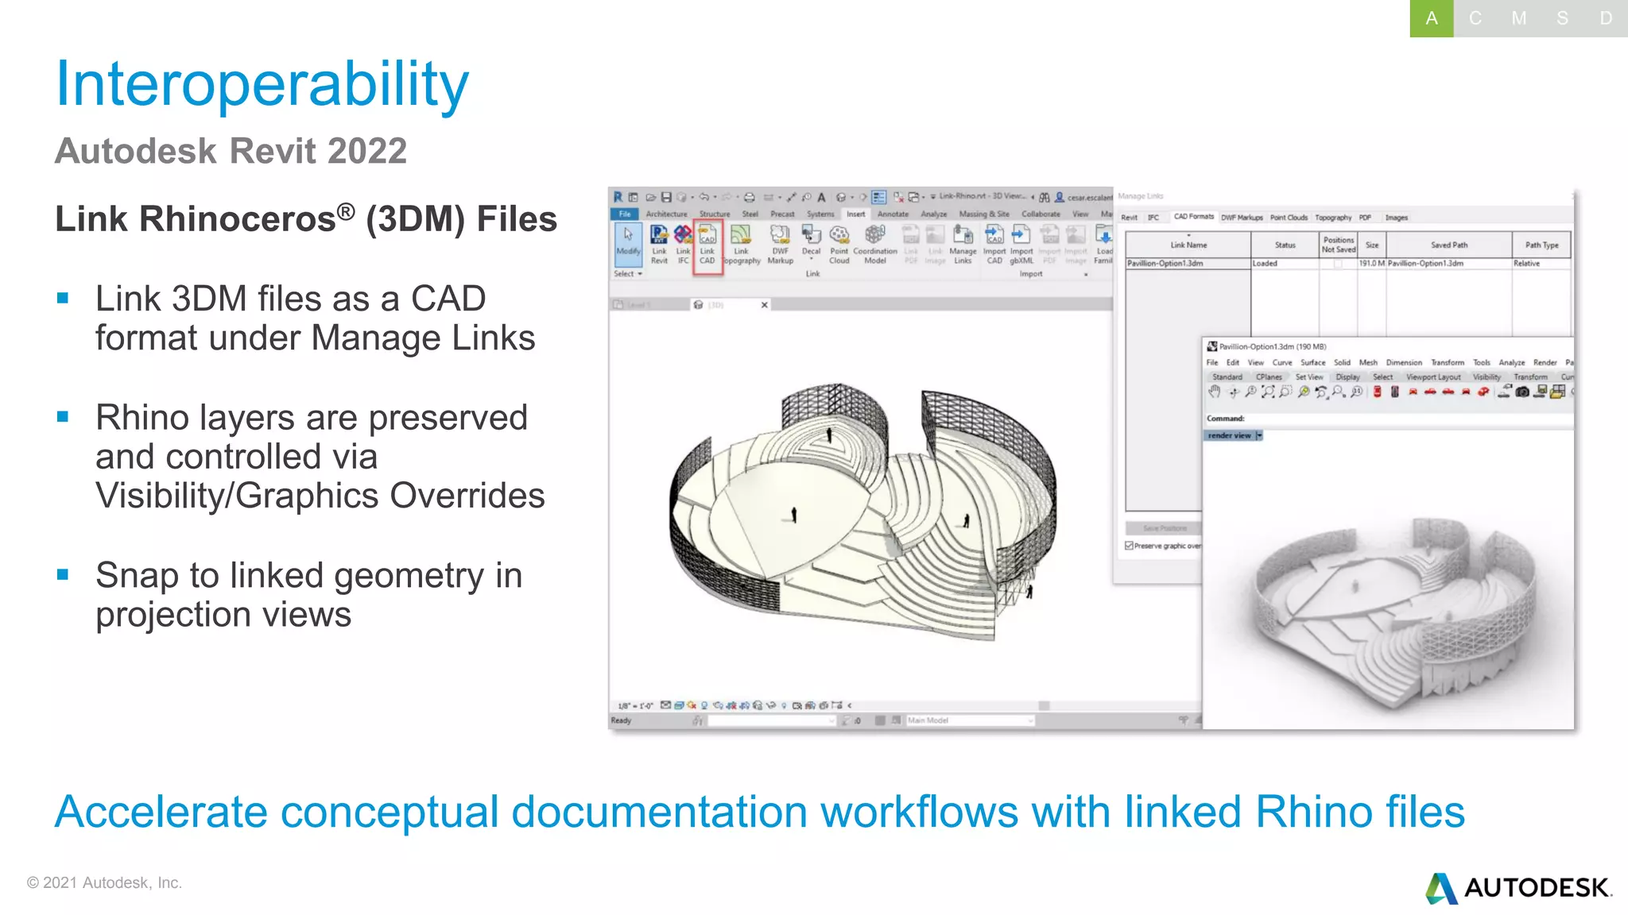The width and height of the screenshot is (1628, 915).
Task: Click the Link IFC ribbon icon
Action: click(x=683, y=244)
